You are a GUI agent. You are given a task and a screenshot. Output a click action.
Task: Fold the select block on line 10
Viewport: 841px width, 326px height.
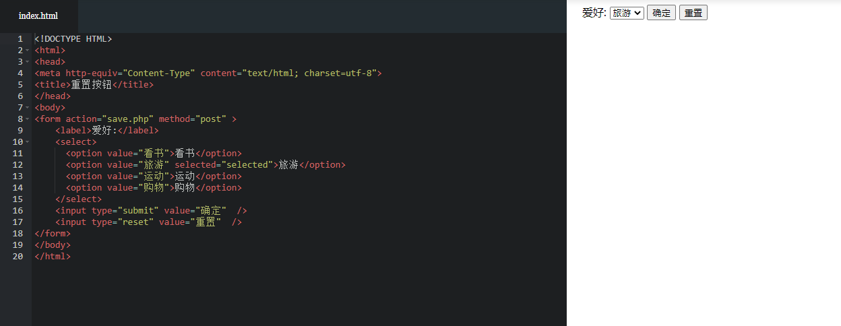pyautogui.click(x=27, y=142)
